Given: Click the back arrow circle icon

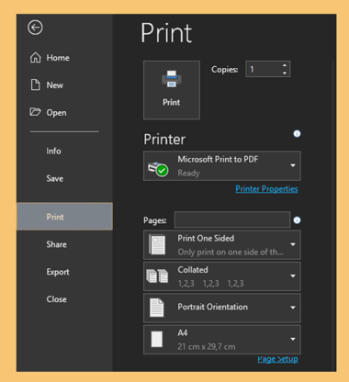Looking at the screenshot, I should point(35,28).
